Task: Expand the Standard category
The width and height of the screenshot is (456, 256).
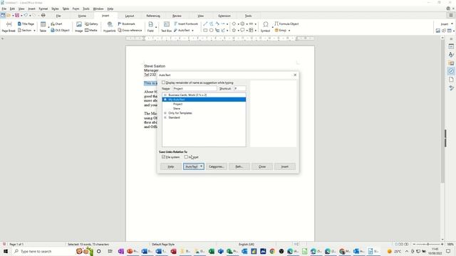Action: (x=165, y=117)
